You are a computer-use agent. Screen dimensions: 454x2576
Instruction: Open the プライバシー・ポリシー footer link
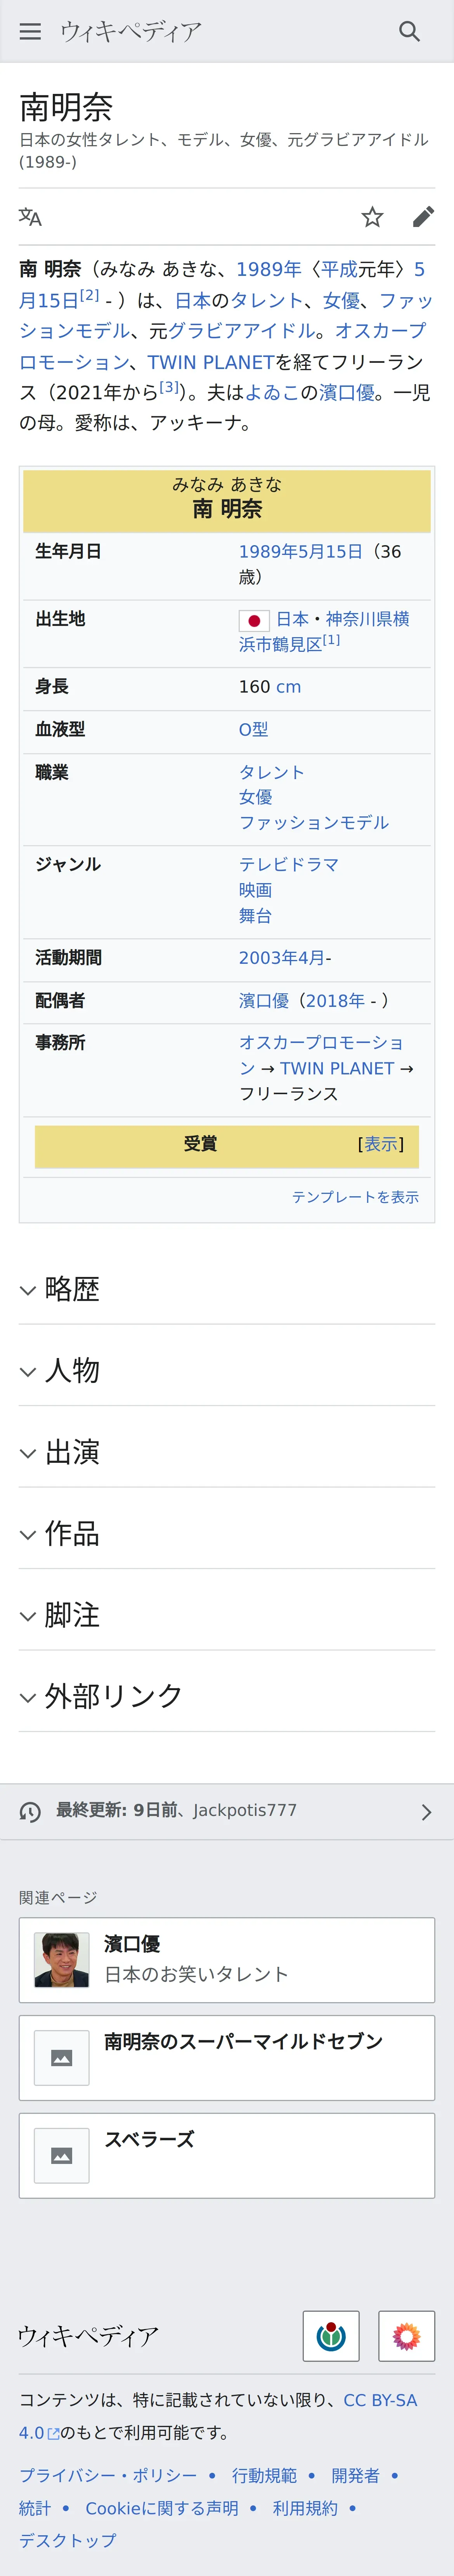[x=108, y=2475]
